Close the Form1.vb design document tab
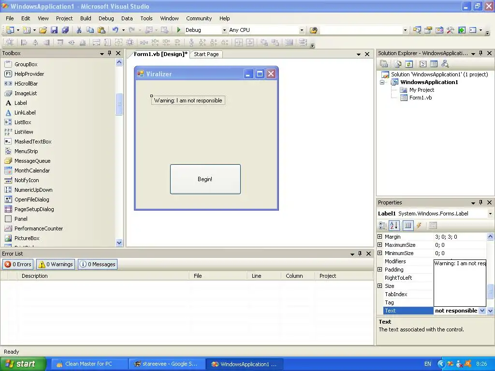The height and width of the screenshot is (371, 495). [367, 54]
